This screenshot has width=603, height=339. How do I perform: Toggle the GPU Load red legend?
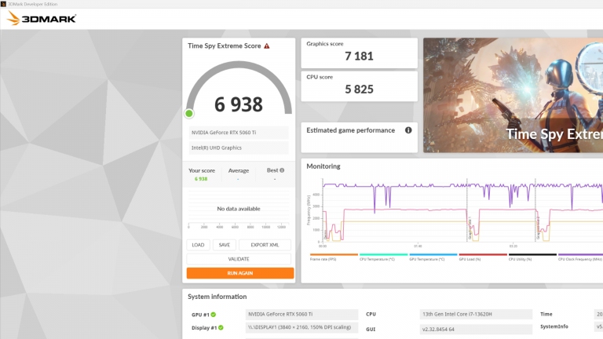pyautogui.click(x=483, y=257)
